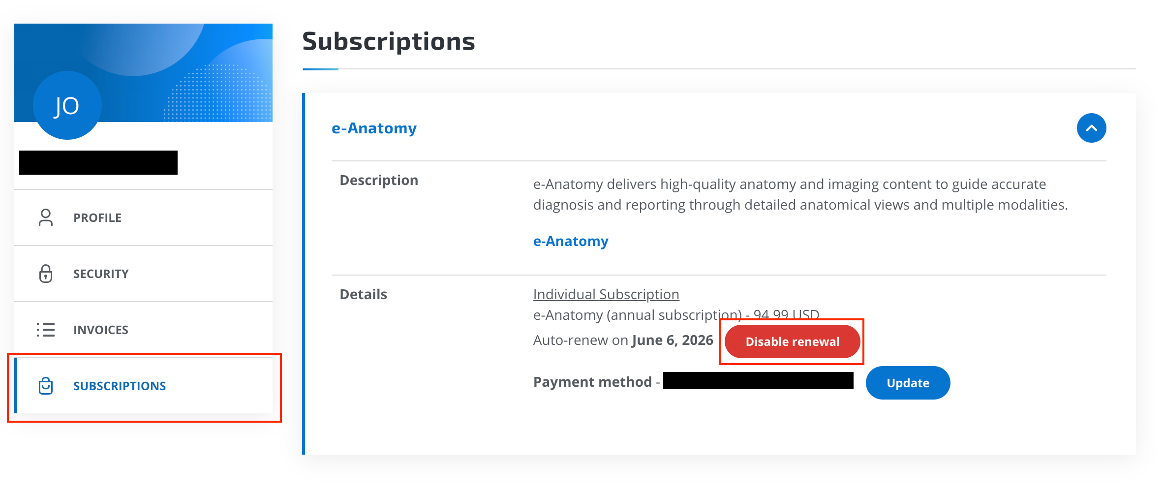This screenshot has width=1164, height=495.
Task: Open the Individual Subscription link
Action: pos(606,294)
